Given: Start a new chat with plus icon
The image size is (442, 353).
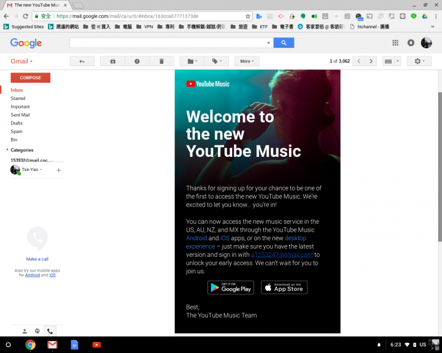Looking at the screenshot, I should [x=59, y=170].
